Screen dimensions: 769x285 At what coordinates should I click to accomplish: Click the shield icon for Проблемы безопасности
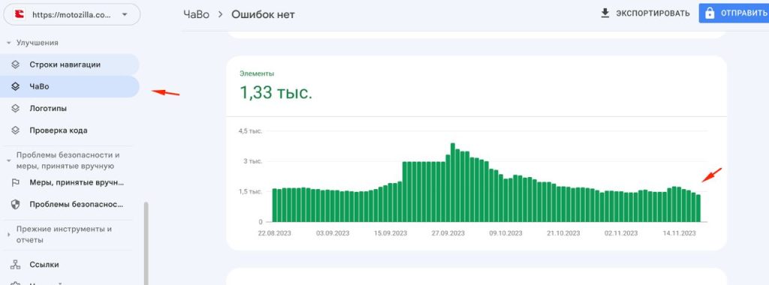coord(15,205)
